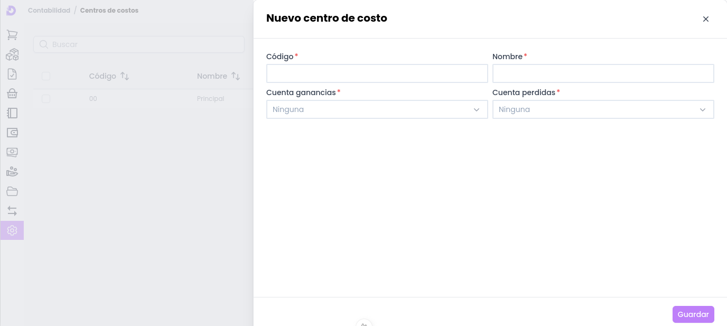727x326 pixels.
Task: Open the notebook sidebar icon
Action: pos(12,113)
